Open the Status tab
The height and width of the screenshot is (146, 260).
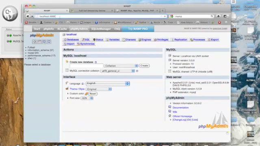[98, 40]
